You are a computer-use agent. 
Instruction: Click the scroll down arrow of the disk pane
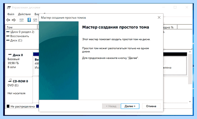[x=190, y=102]
